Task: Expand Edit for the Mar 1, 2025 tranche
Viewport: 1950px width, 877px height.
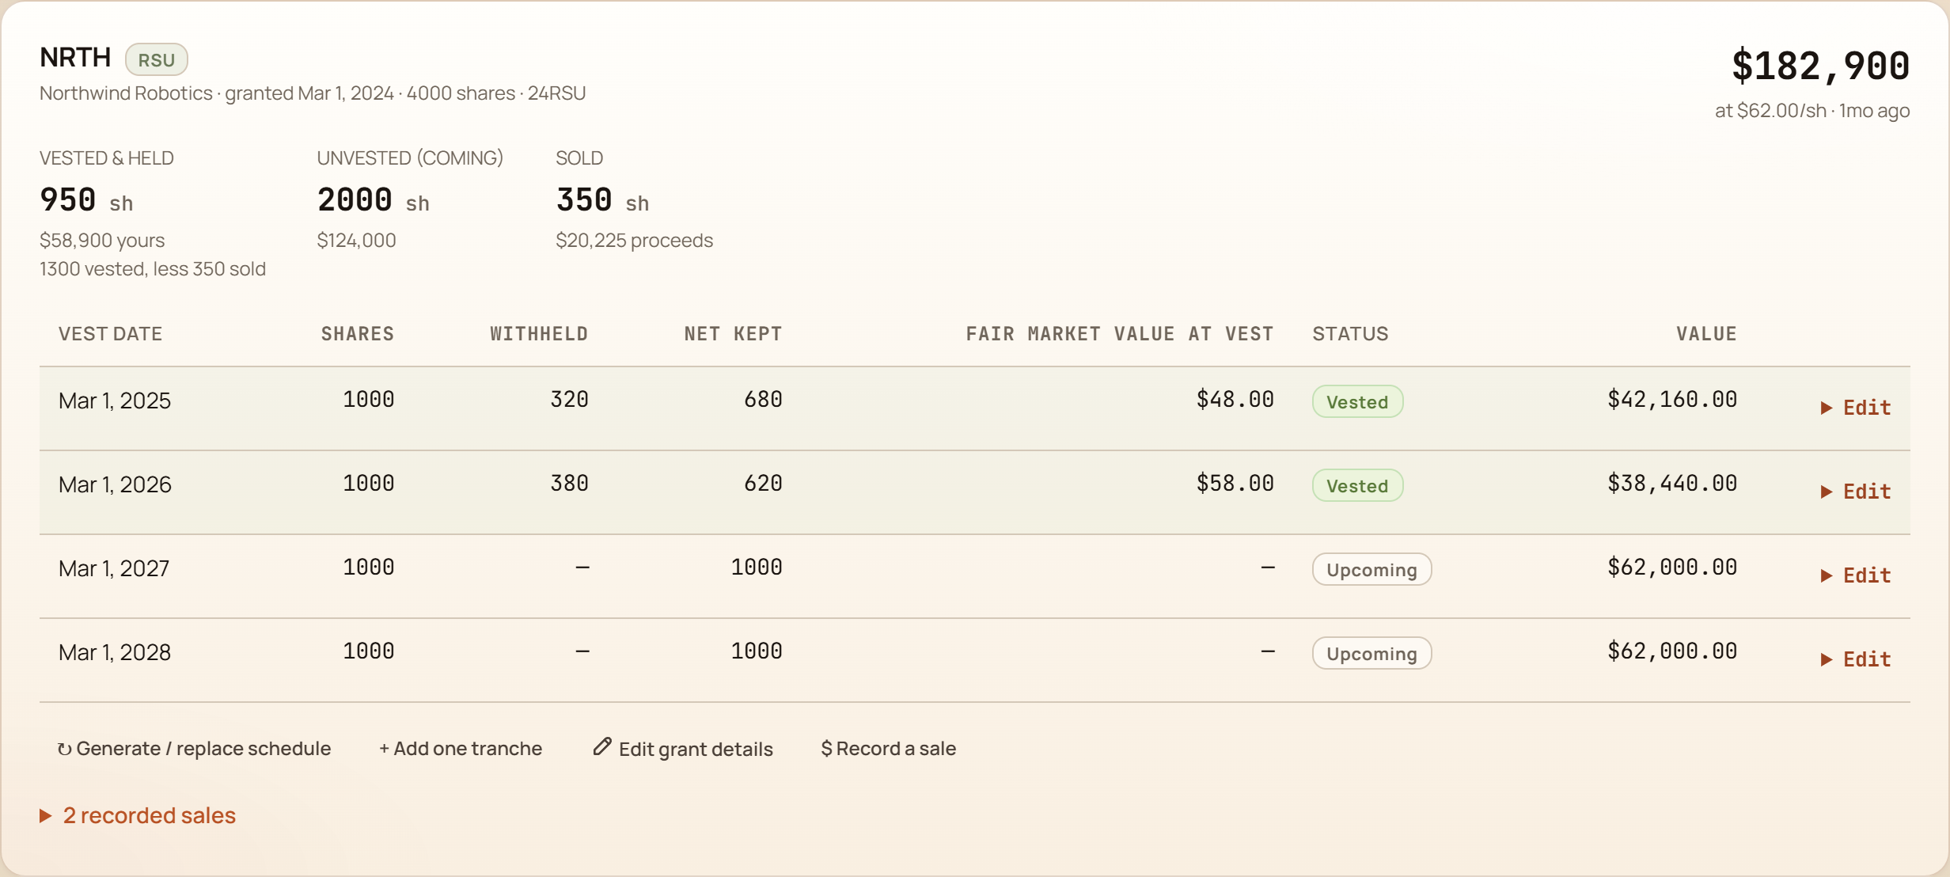Action: 1855,408
